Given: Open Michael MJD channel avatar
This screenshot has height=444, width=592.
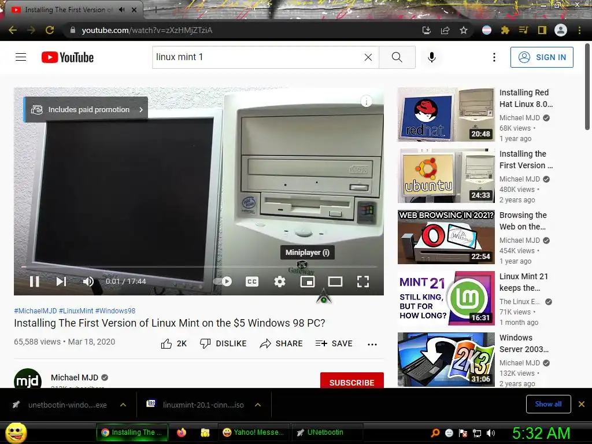Looking at the screenshot, I should click(x=28, y=379).
